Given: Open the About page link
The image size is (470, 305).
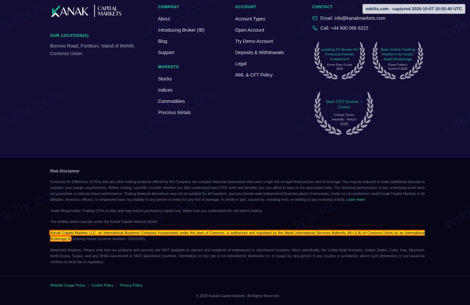Looking at the screenshot, I should [164, 19].
